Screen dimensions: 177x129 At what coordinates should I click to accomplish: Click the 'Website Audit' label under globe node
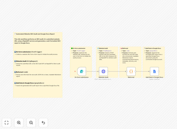click(103, 77)
